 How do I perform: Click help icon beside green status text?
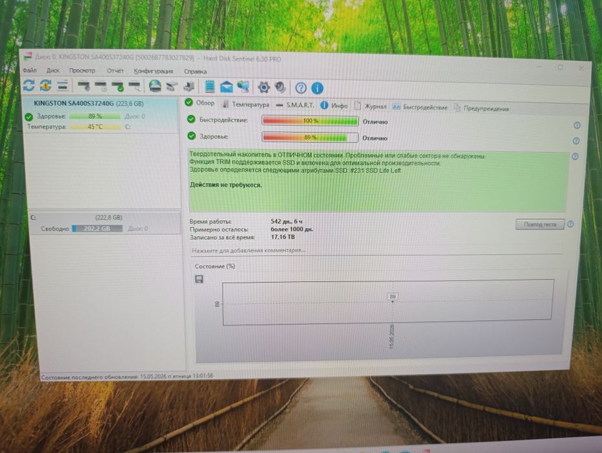575,156
